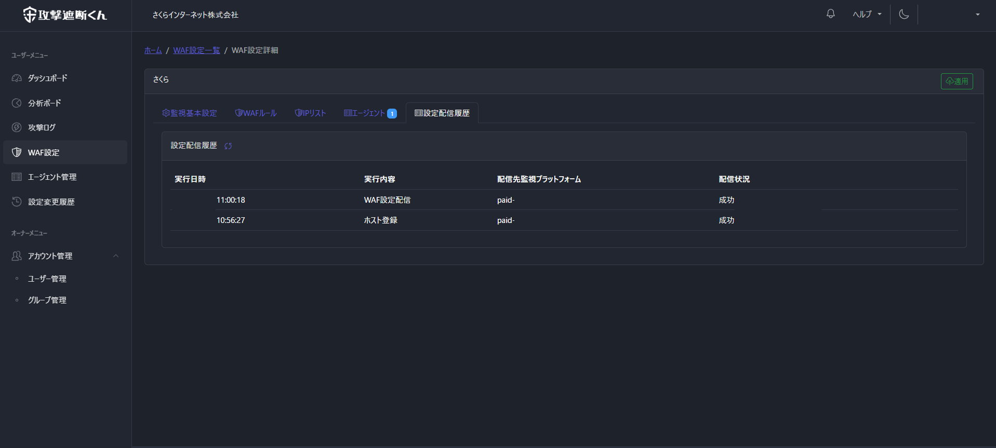Switch to WAFルール tab
This screenshot has height=448, width=996.
pos(256,113)
